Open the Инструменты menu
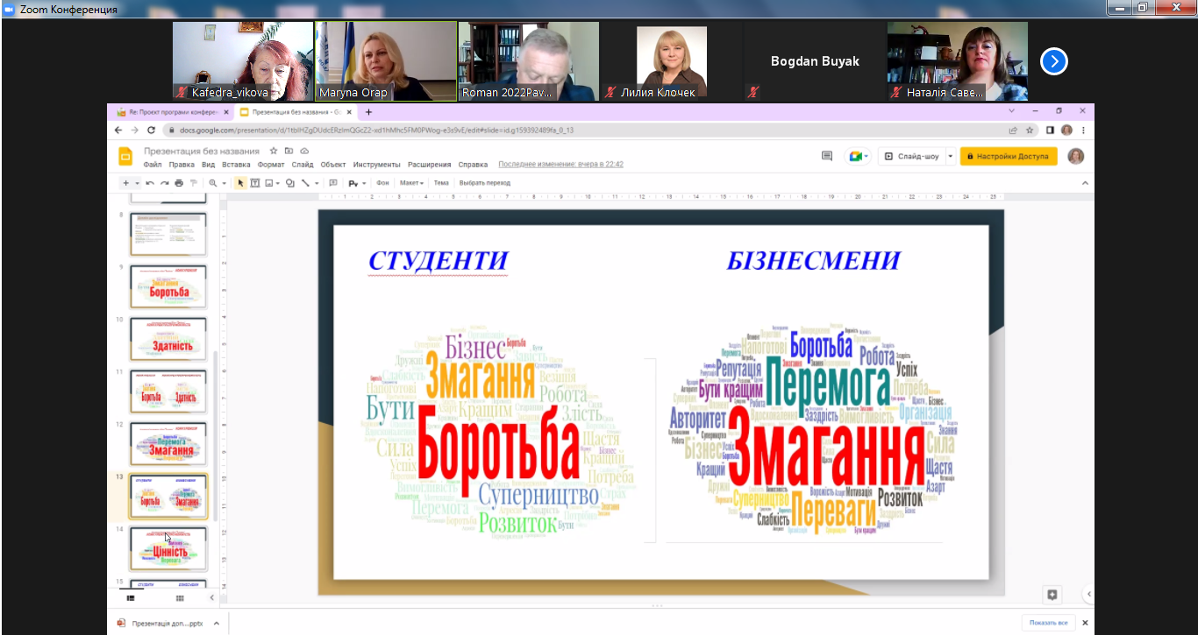 click(x=376, y=165)
